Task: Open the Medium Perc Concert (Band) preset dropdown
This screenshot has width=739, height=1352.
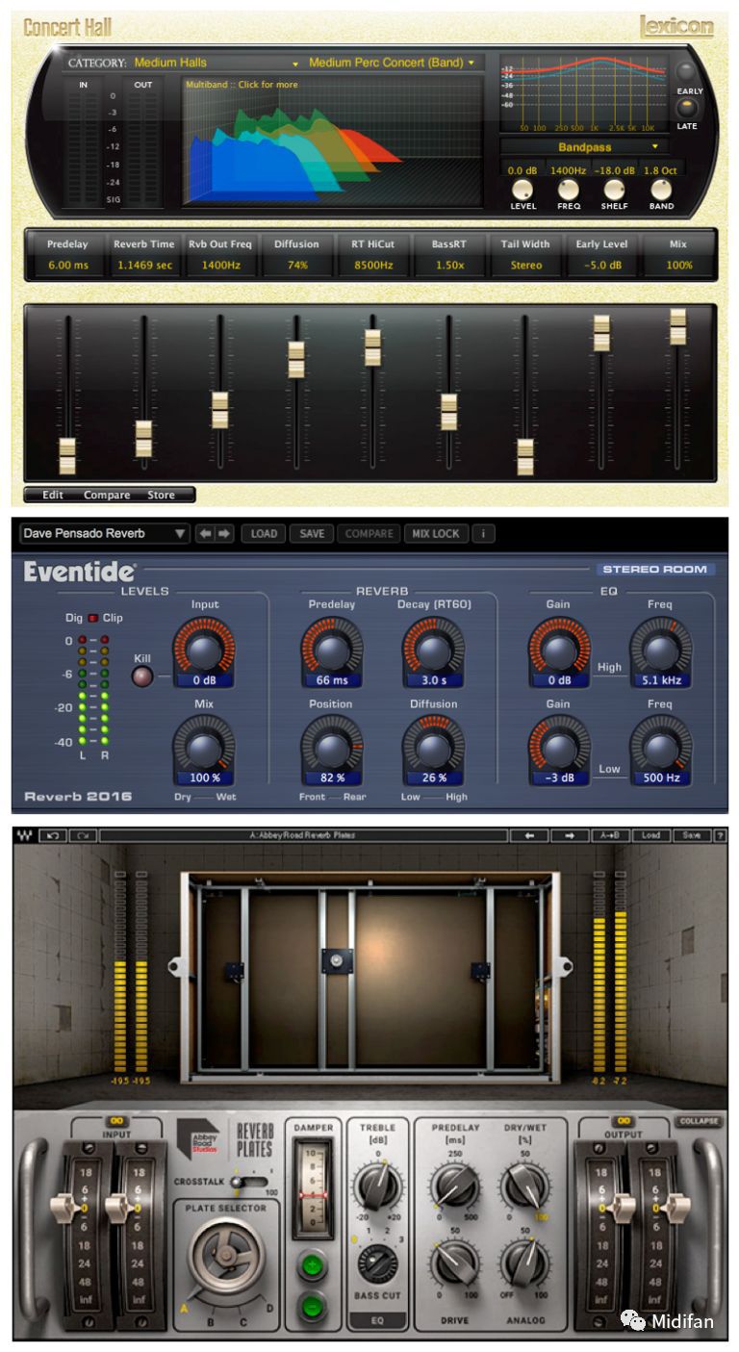Action: 392,63
